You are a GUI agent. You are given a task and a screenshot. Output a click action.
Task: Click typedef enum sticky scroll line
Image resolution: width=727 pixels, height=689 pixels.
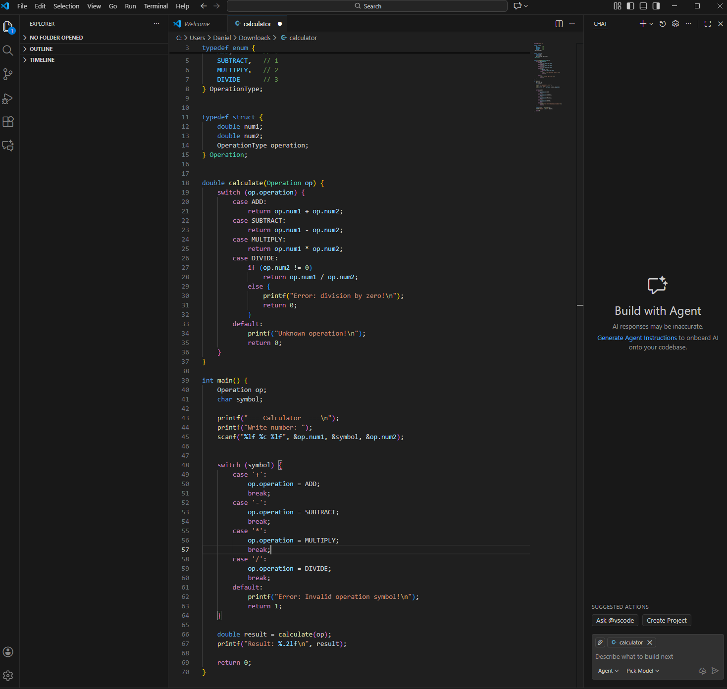tap(349, 48)
